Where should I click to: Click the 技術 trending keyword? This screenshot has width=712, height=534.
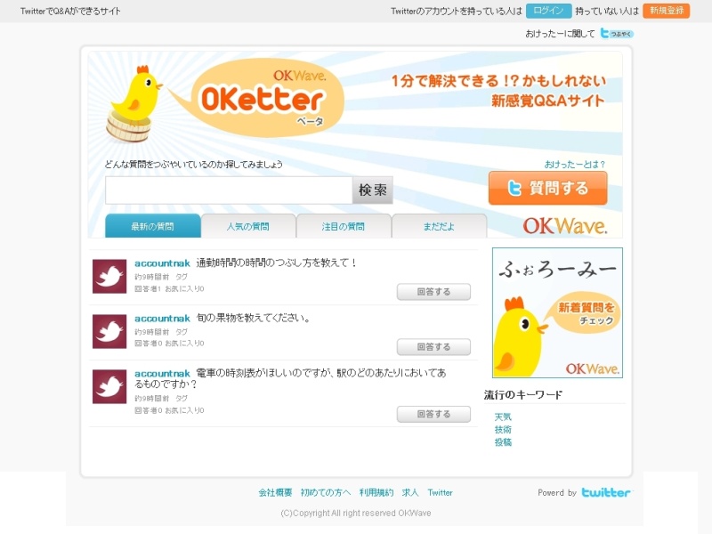(x=503, y=430)
